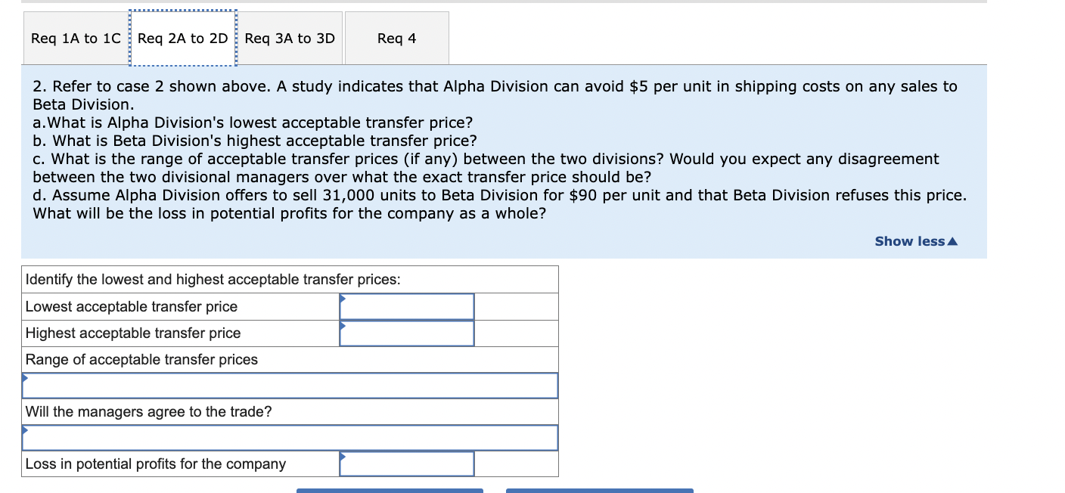Click highest acceptable transfer price input box
Image resolution: width=1065 pixels, height=493 pixels.
click(x=406, y=333)
